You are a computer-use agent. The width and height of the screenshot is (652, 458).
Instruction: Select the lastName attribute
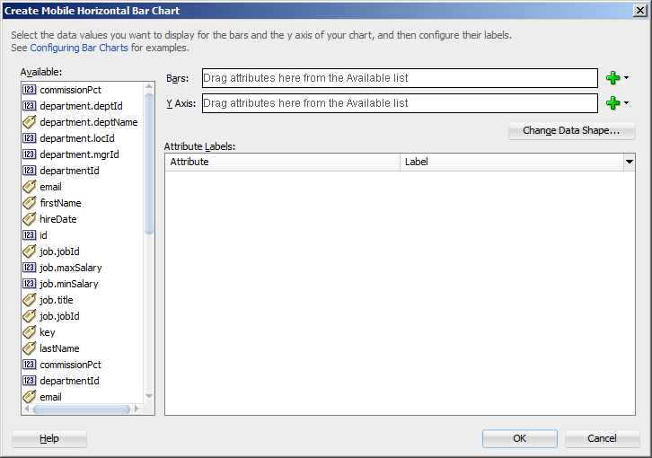[x=59, y=348]
